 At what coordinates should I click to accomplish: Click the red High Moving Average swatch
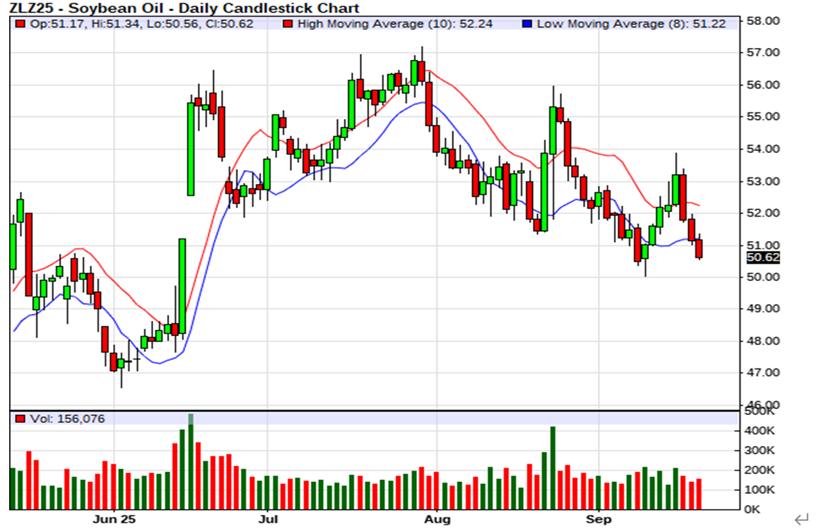[x=287, y=24]
